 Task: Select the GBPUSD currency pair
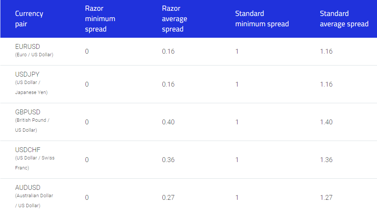(x=28, y=112)
